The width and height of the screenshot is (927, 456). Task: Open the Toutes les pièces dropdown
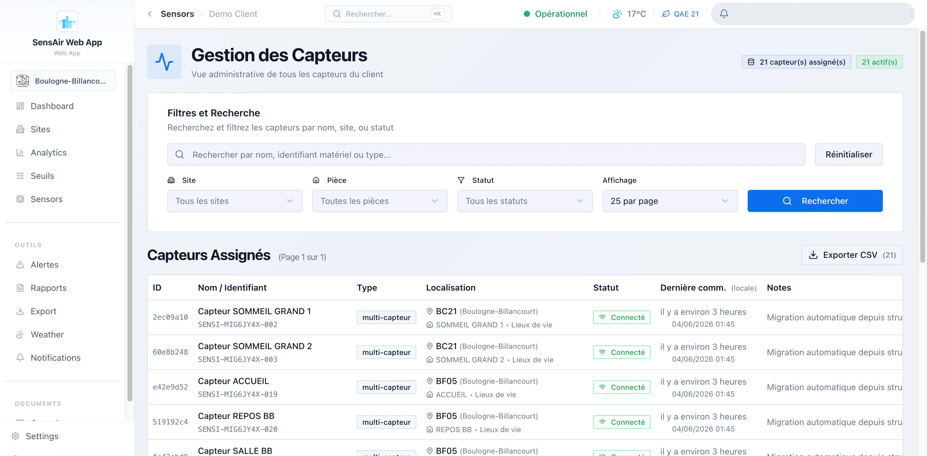coord(380,201)
